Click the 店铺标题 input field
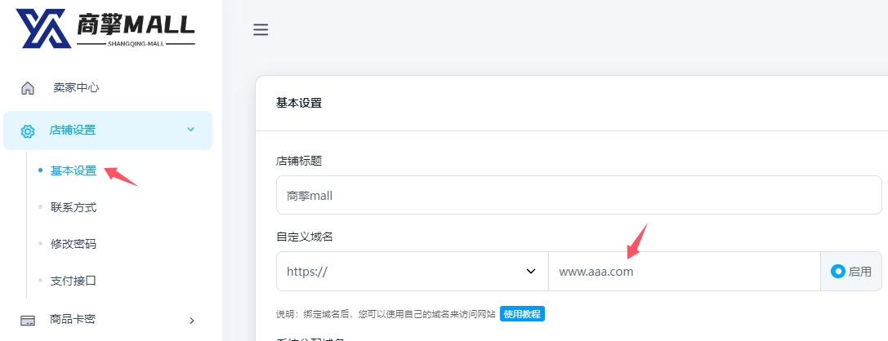 pyautogui.click(x=578, y=196)
